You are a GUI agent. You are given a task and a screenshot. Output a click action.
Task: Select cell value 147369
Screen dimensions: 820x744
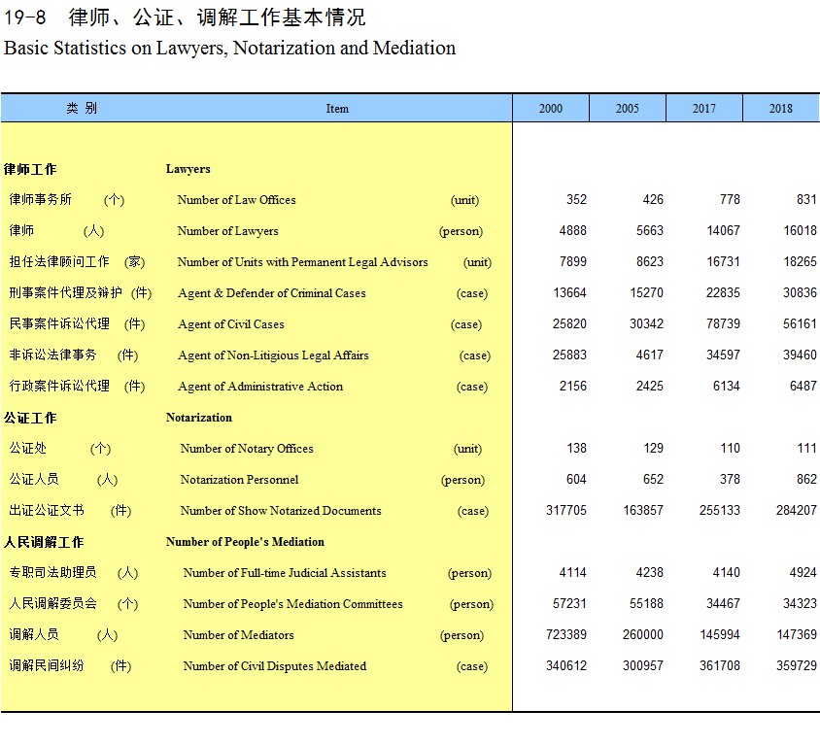tap(797, 634)
